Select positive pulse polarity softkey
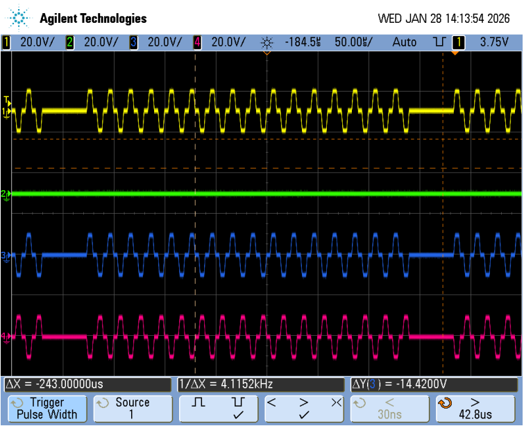The height and width of the screenshot is (426, 524). coord(198,402)
